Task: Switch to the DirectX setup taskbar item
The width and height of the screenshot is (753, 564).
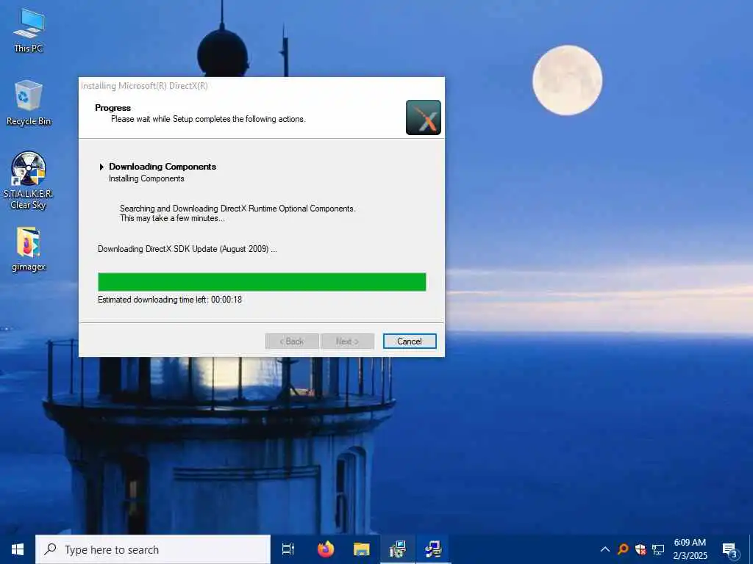Action: coord(433,549)
